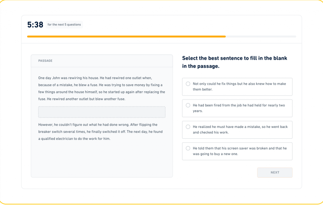
Task: Click the empty blank box in the passage
Action: 102,112
